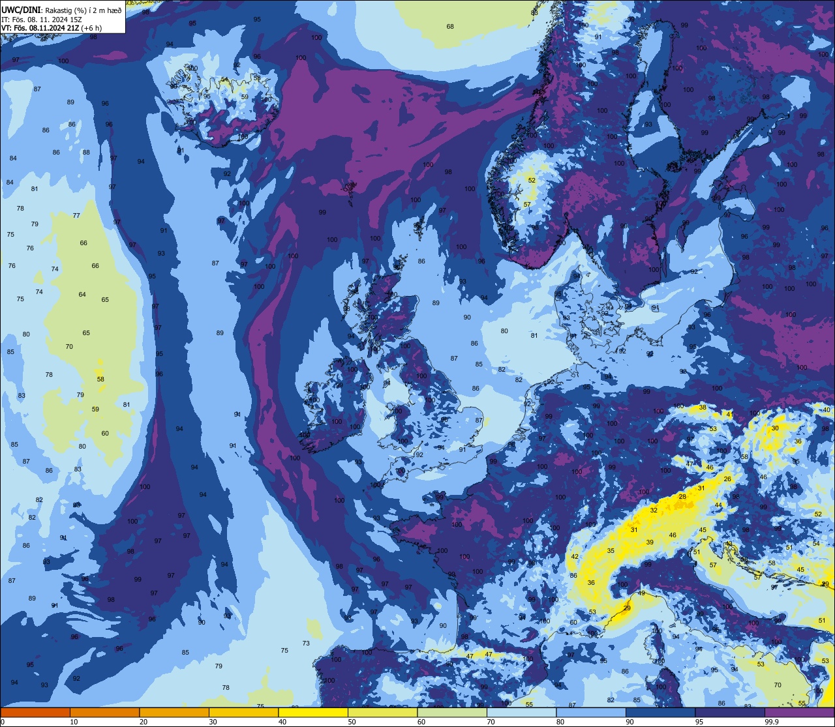Click the value 49 on the Mediterranean coast
835x727 pixels.
point(641,593)
